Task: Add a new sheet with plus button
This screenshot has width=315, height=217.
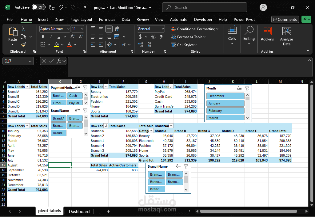Action: point(108,211)
